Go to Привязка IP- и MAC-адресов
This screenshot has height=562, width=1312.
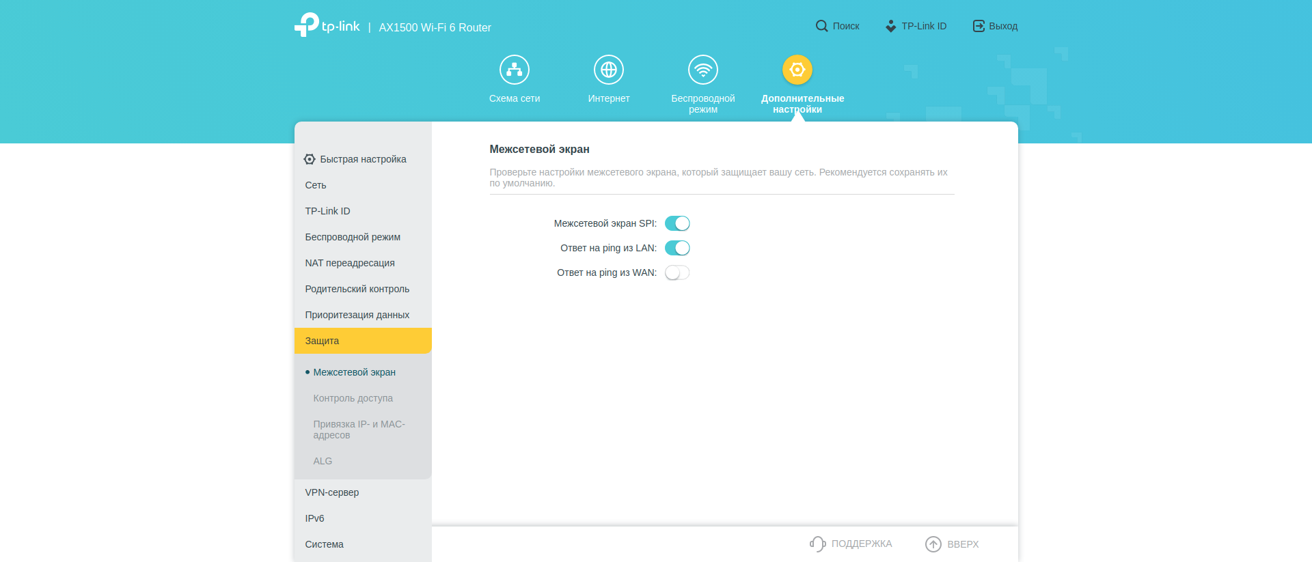coord(359,430)
